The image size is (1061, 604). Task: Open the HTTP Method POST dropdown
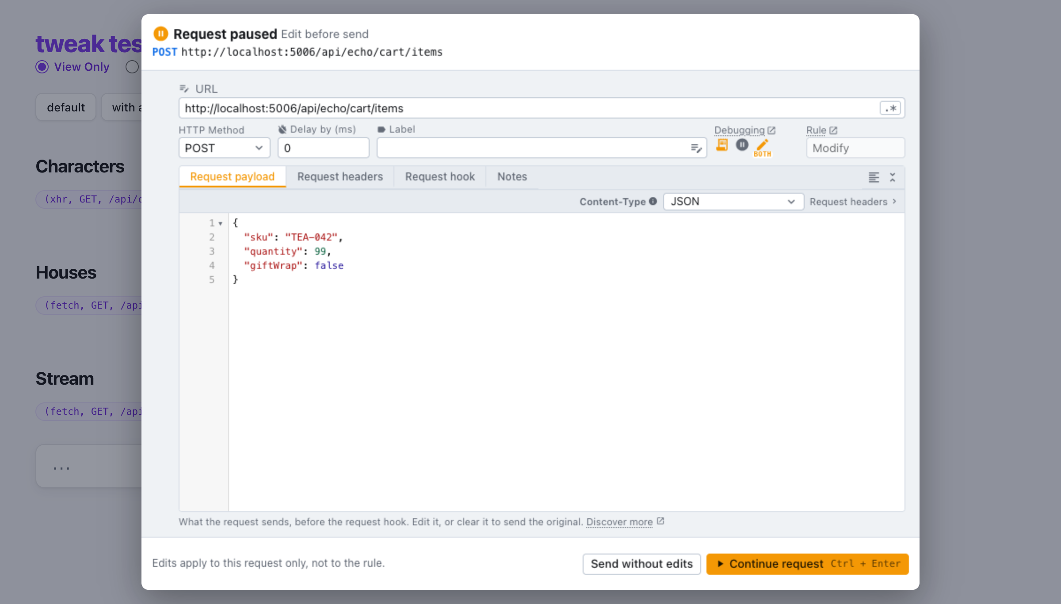coord(224,148)
